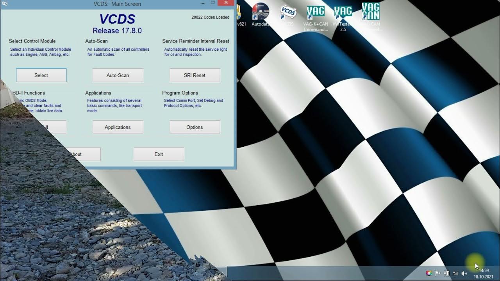The image size is (500, 281).
Task: Click the VCDS title bar system icon
Action: tap(4, 4)
